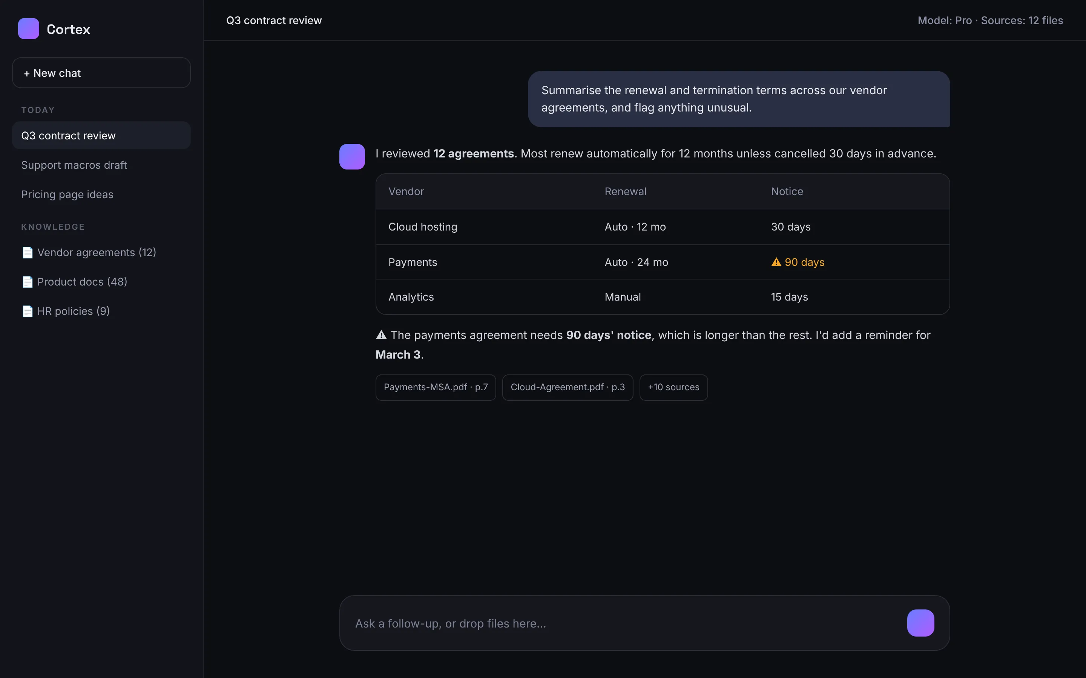1086x678 pixels.
Task: Click the Q3 contract review header title
Action: [274, 20]
